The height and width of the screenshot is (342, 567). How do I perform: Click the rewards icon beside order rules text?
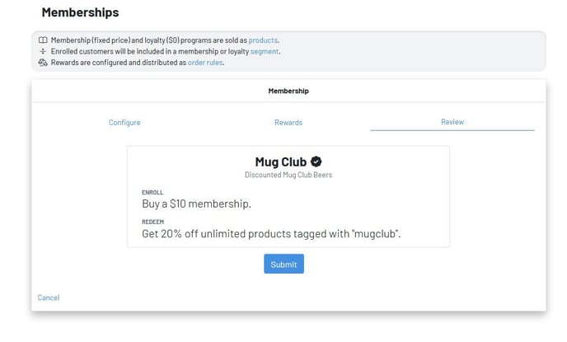click(x=43, y=62)
